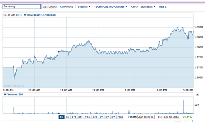Viewport: 205px width, 122px height.
Task: Click the 10K volume axis label
Action: coord(197,105)
